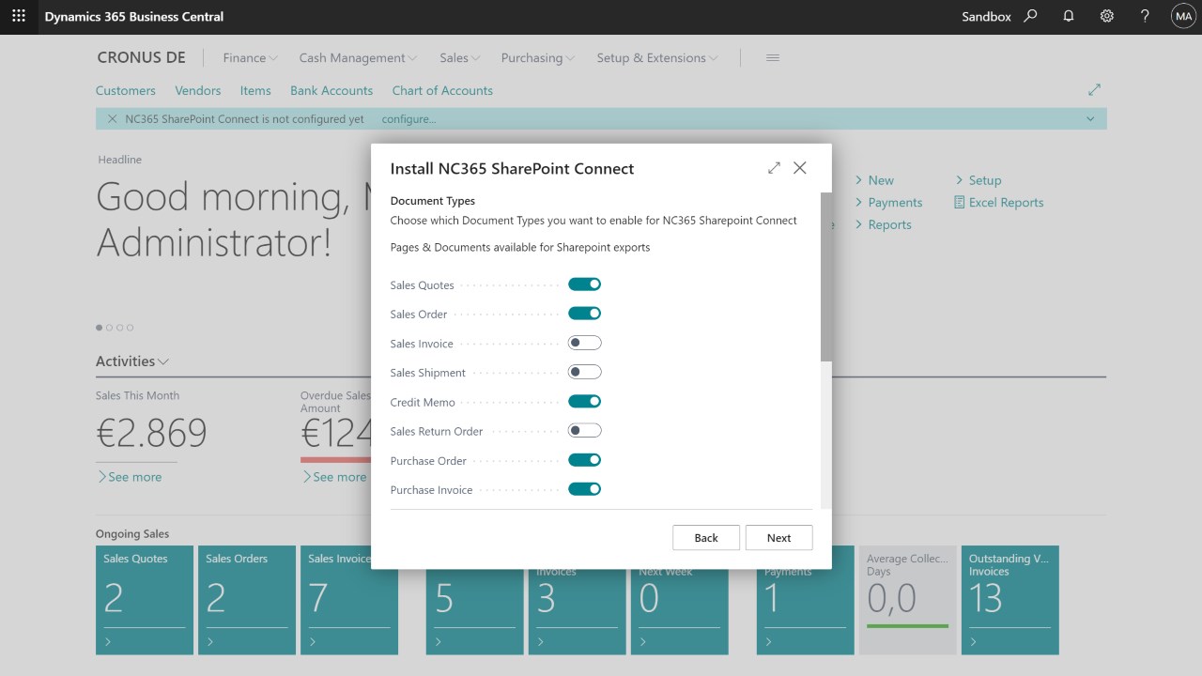Disable the Sales Quotes toggle
Viewport: 1202px width, 676px height.
(x=584, y=284)
